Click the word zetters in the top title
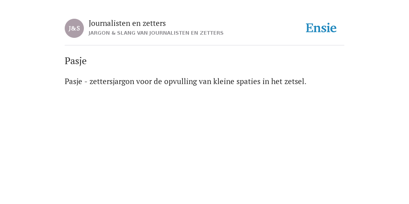Screen dimensions: 409x204 coord(154,24)
